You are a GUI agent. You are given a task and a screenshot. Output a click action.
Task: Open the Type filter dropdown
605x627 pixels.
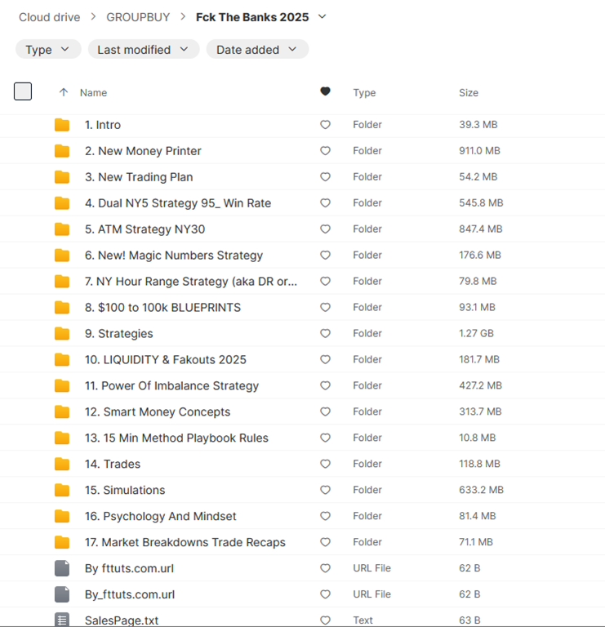pyautogui.click(x=48, y=50)
